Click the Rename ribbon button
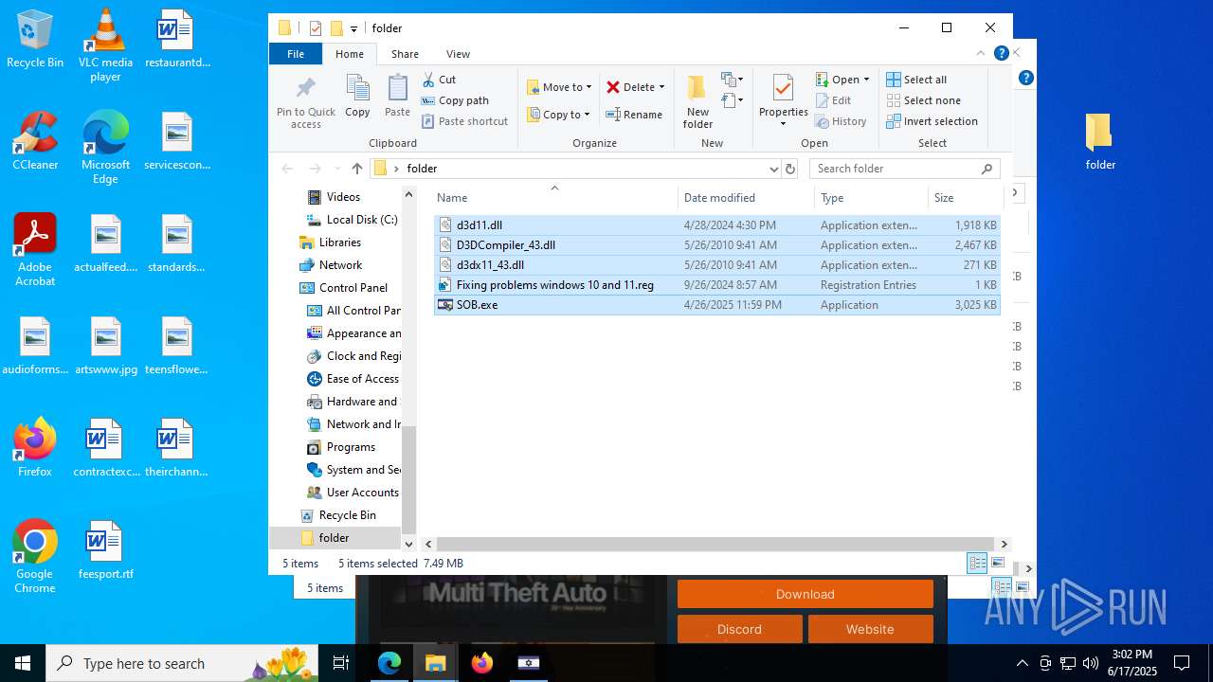This screenshot has height=682, width=1213. click(634, 115)
